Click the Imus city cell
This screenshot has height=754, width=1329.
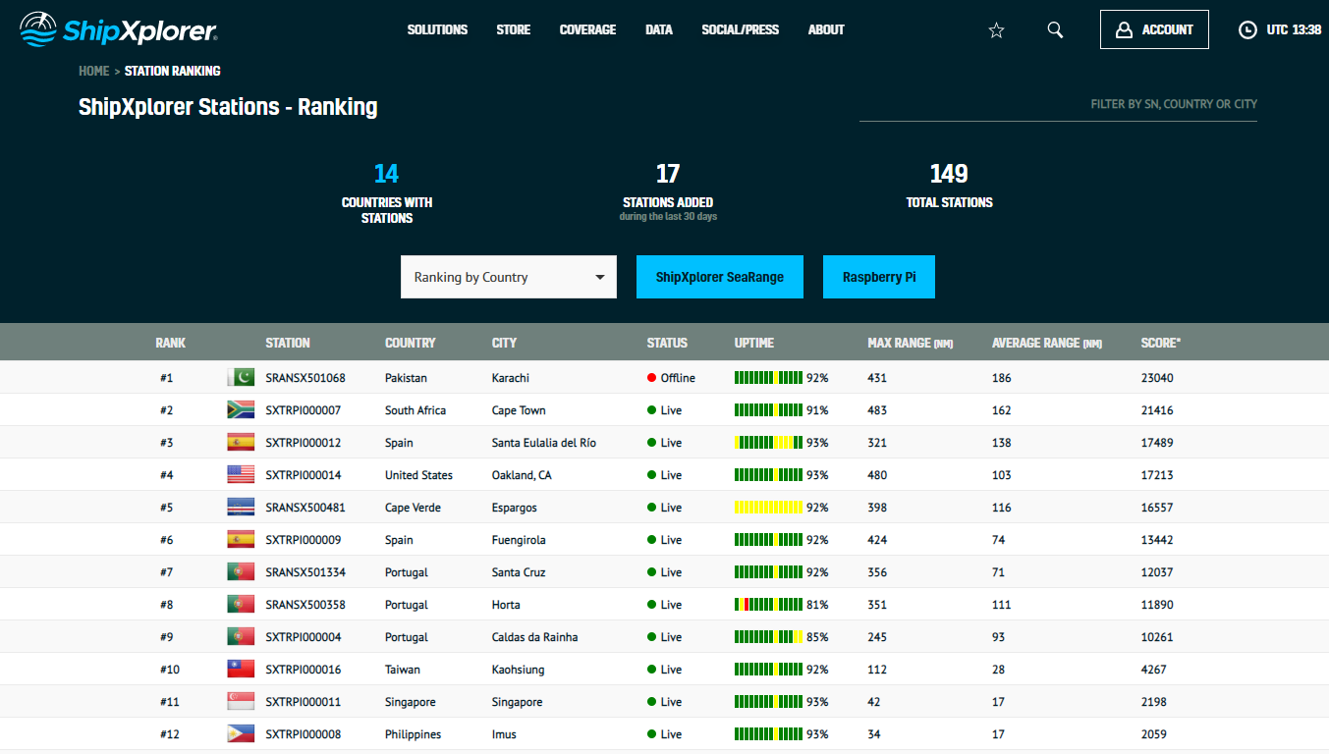point(504,734)
